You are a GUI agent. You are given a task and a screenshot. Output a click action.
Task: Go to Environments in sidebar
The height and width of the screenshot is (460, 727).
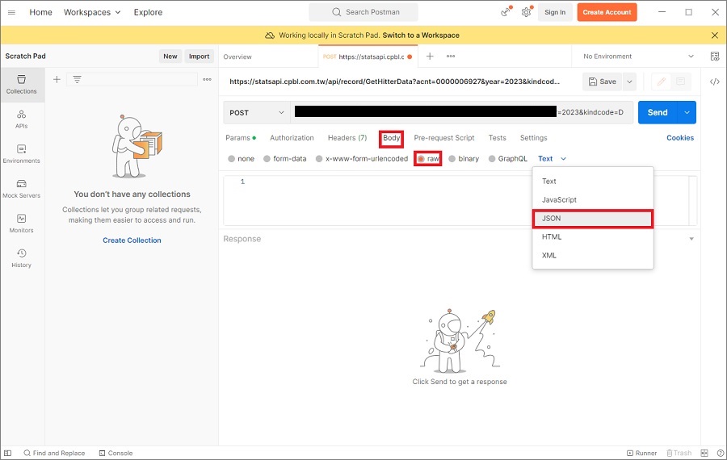point(22,153)
